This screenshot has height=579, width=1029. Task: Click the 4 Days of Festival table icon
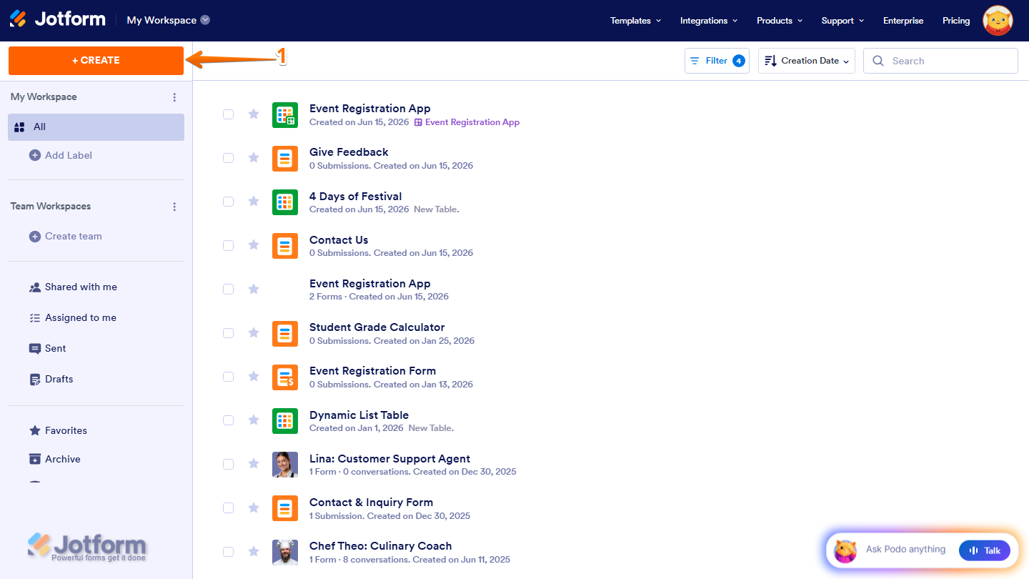(285, 202)
